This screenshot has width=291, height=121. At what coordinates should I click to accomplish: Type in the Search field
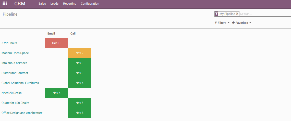click(264, 14)
